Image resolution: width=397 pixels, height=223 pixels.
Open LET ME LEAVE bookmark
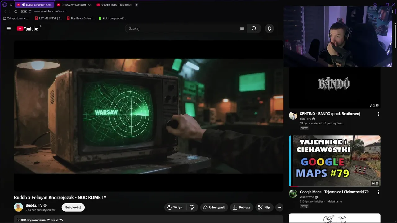click(x=49, y=18)
